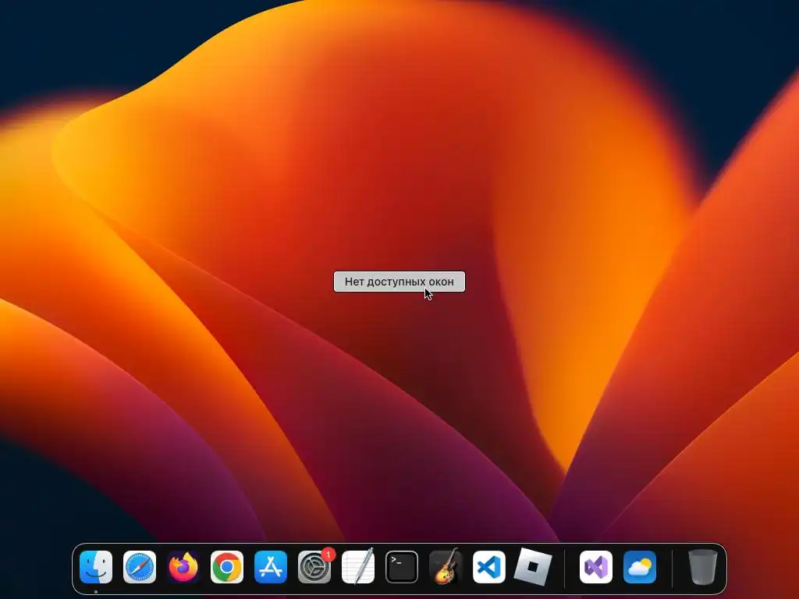Open Visual Studio Code
The width and height of the screenshot is (799, 599).
tap(489, 567)
